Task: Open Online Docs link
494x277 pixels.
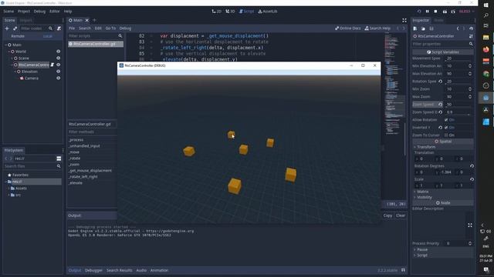Action: click(348, 28)
